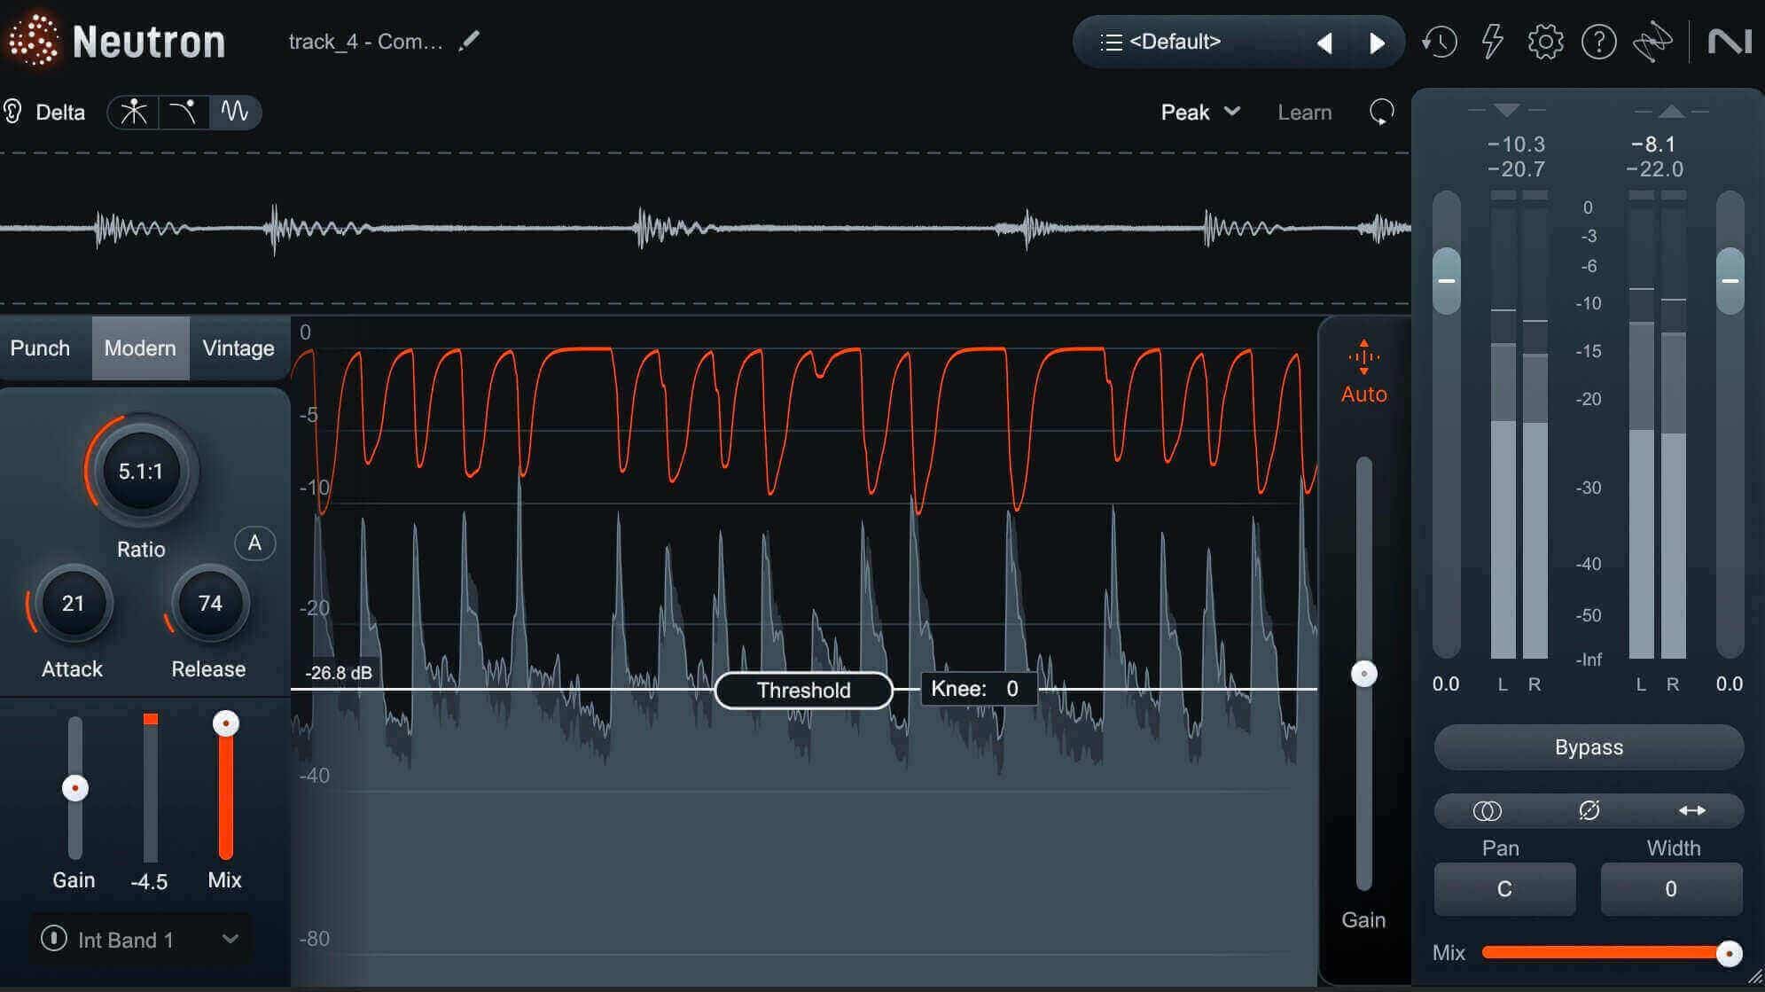Click the Neutron logo icon
1765x992 pixels.
34,41
